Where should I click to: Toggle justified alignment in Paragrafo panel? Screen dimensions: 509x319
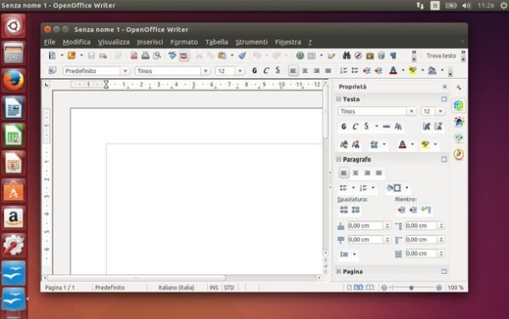click(x=379, y=173)
